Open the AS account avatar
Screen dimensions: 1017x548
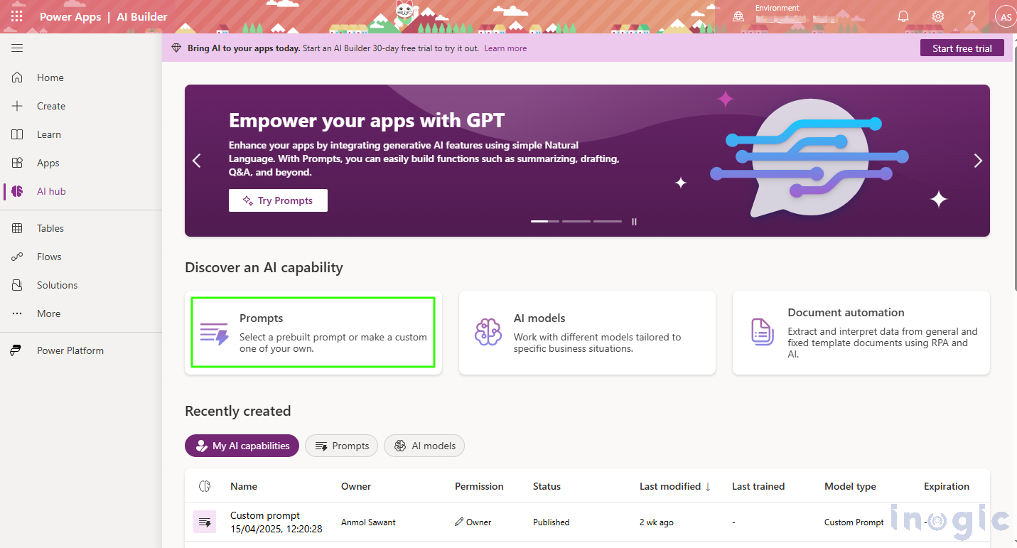1006,17
